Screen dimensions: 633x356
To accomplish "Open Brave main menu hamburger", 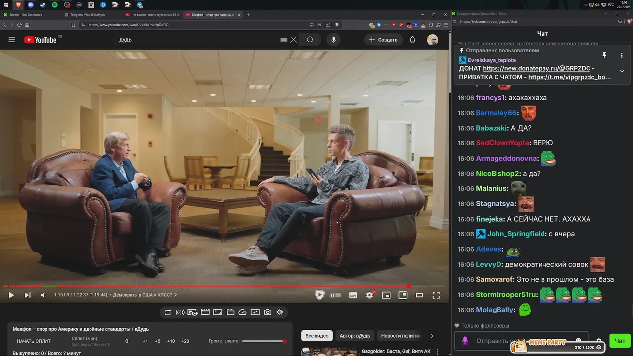I will tap(447, 25).
